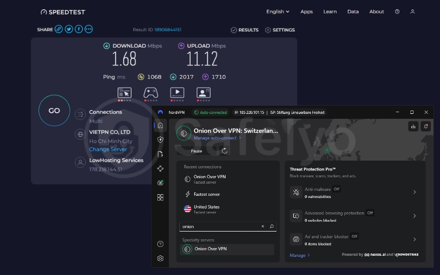Screen dimensions: 440x275
Task: Open Manage auto-connect link
Action: click(217, 138)
